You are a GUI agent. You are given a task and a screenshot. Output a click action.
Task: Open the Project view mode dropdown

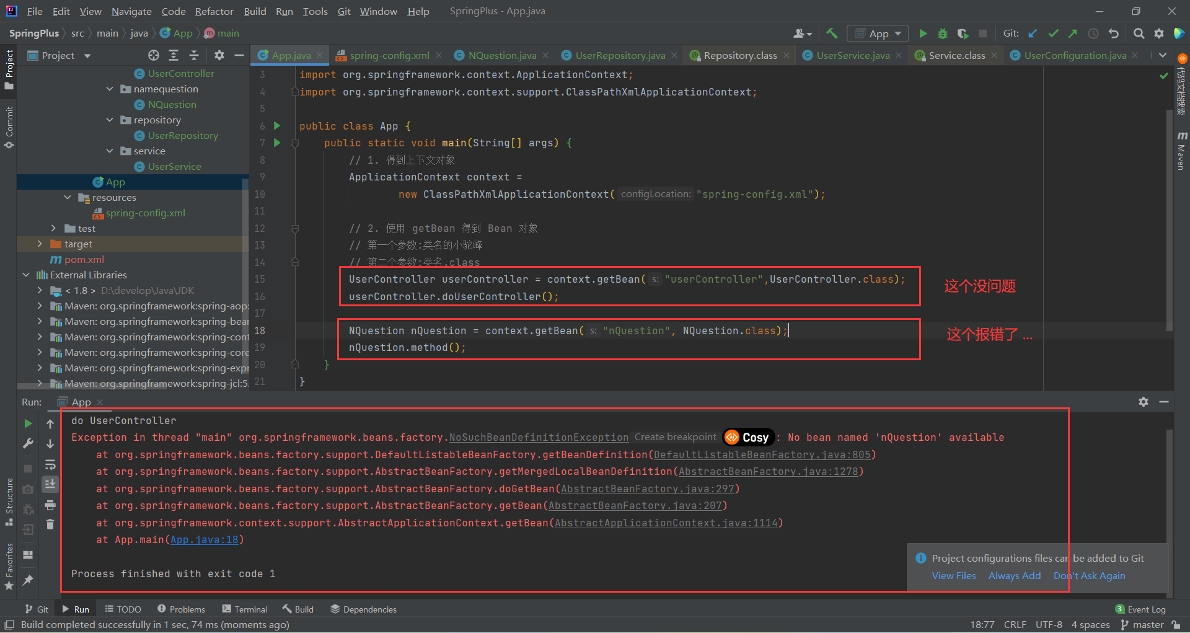click(x=59, y=55)
